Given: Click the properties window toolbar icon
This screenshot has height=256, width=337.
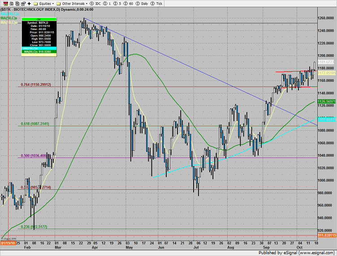Looking at the screenshot, I should click(23, 4).
